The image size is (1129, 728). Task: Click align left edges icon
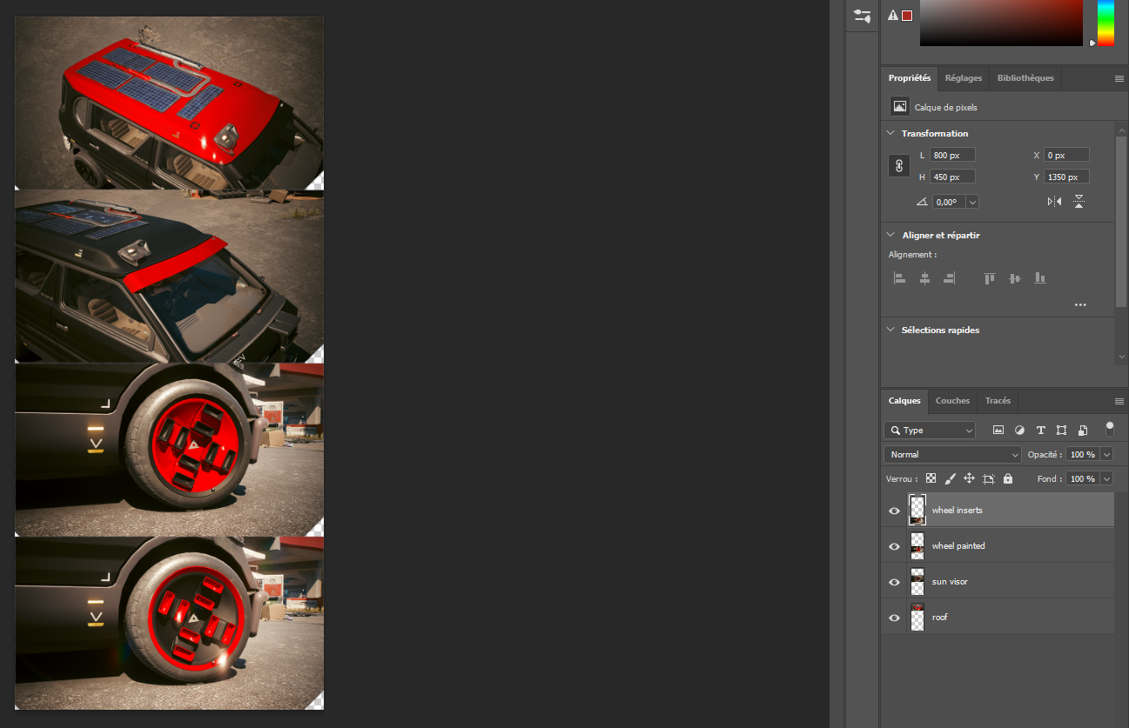900,278
